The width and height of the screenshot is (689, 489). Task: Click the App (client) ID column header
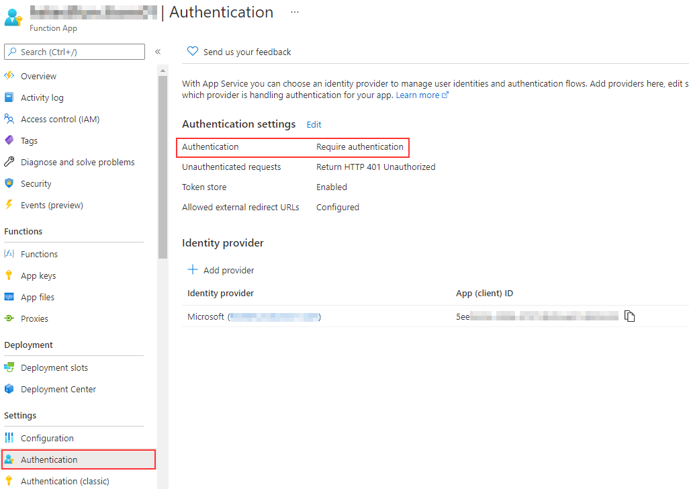[484, 293]
